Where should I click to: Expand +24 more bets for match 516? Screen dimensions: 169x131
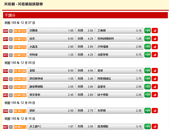(x=147, y=79)
